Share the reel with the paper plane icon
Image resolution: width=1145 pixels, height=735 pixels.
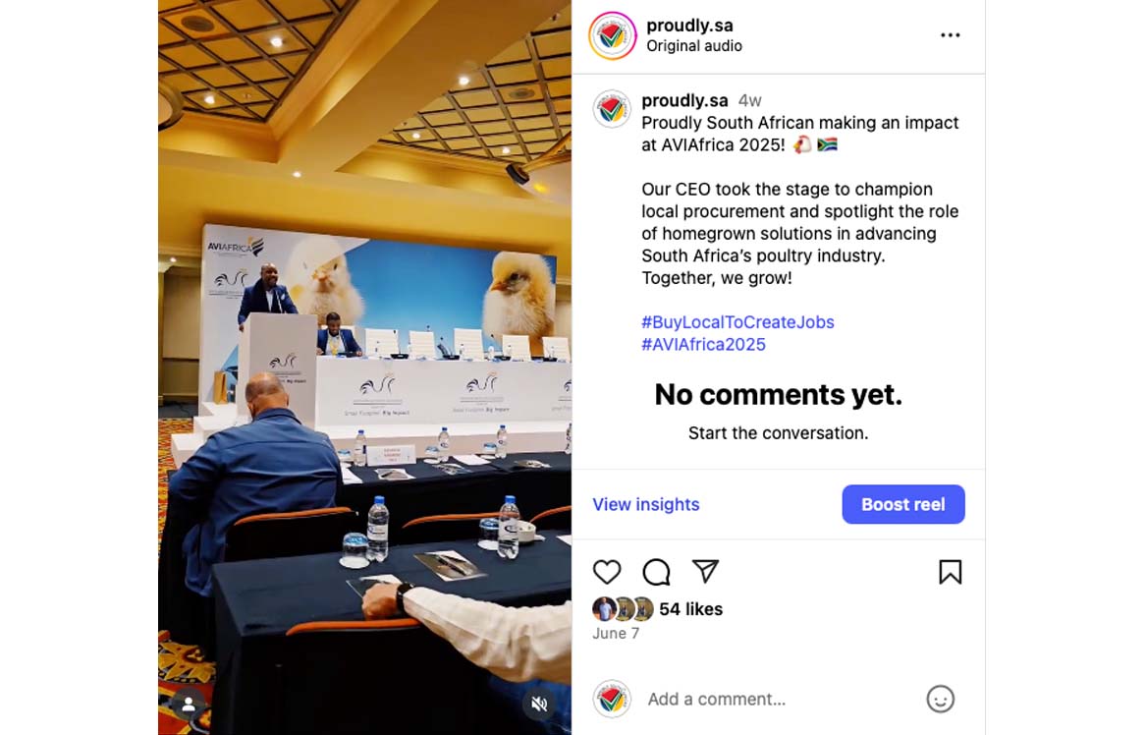coord(705,571)
